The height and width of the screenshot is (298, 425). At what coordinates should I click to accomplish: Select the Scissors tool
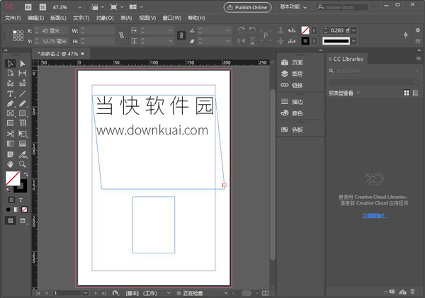pyautogui.click(x=11, y=134)
